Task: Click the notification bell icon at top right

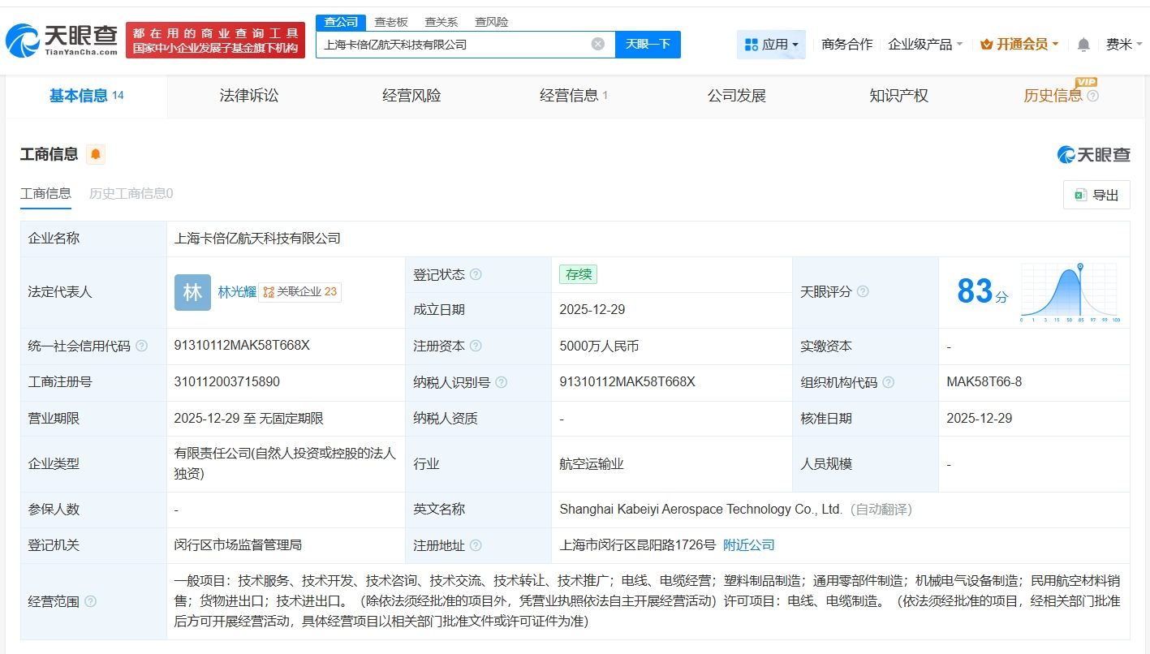Action: tap(1083, 45)
